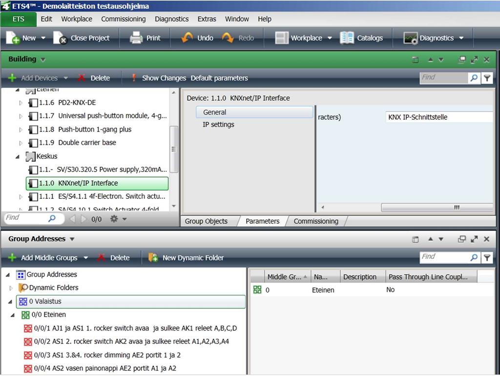The width and height of the screenshot is (500, 376).
Task: Click the Building panel move-up arrow
Action: point(431,59)
